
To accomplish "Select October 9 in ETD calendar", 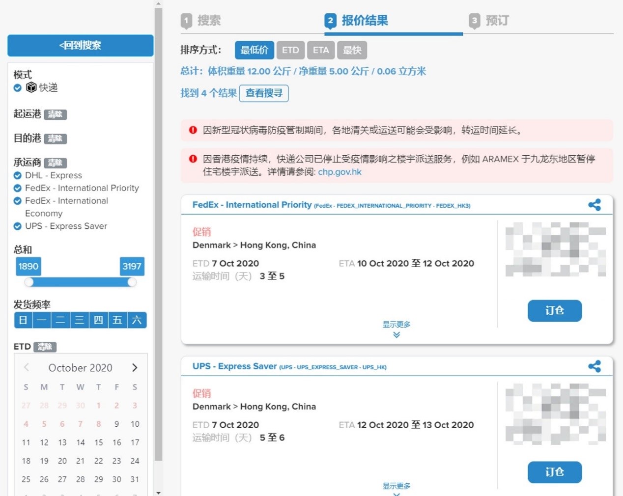I will click(116, 424).
